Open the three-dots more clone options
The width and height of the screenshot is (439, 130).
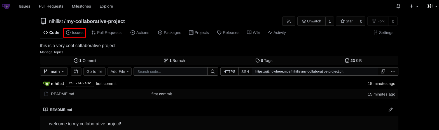coord(393,71)
